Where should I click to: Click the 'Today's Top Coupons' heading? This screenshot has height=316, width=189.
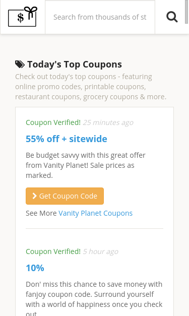pos(75,65)
